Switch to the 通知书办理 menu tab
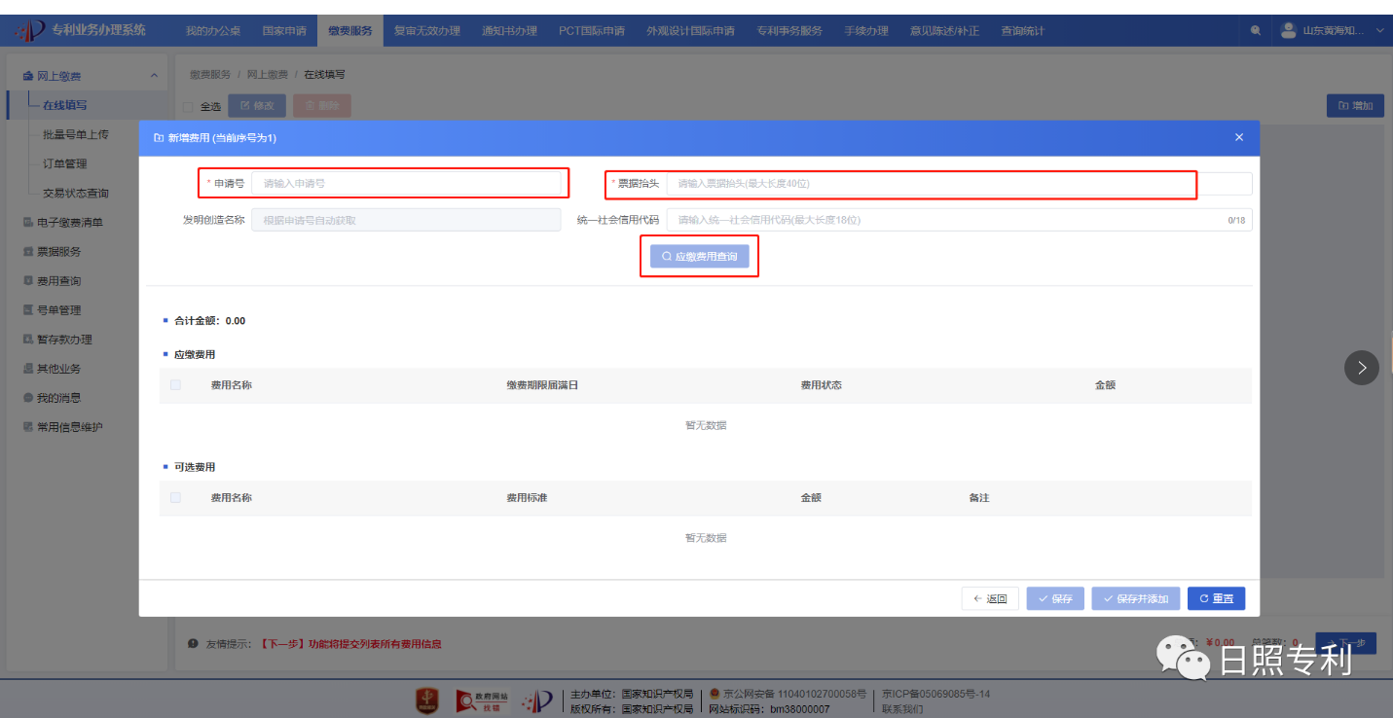The height and width of the screenshot is (718, 1393). [509, 31]
